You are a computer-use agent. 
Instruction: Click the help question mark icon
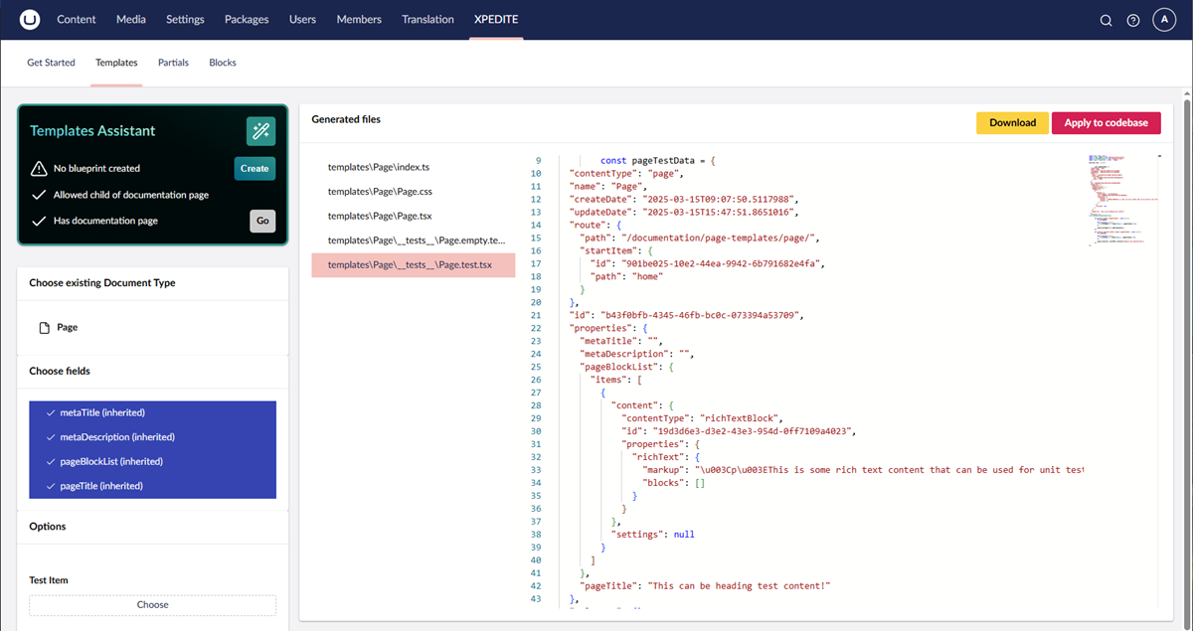coord(1133,20)
